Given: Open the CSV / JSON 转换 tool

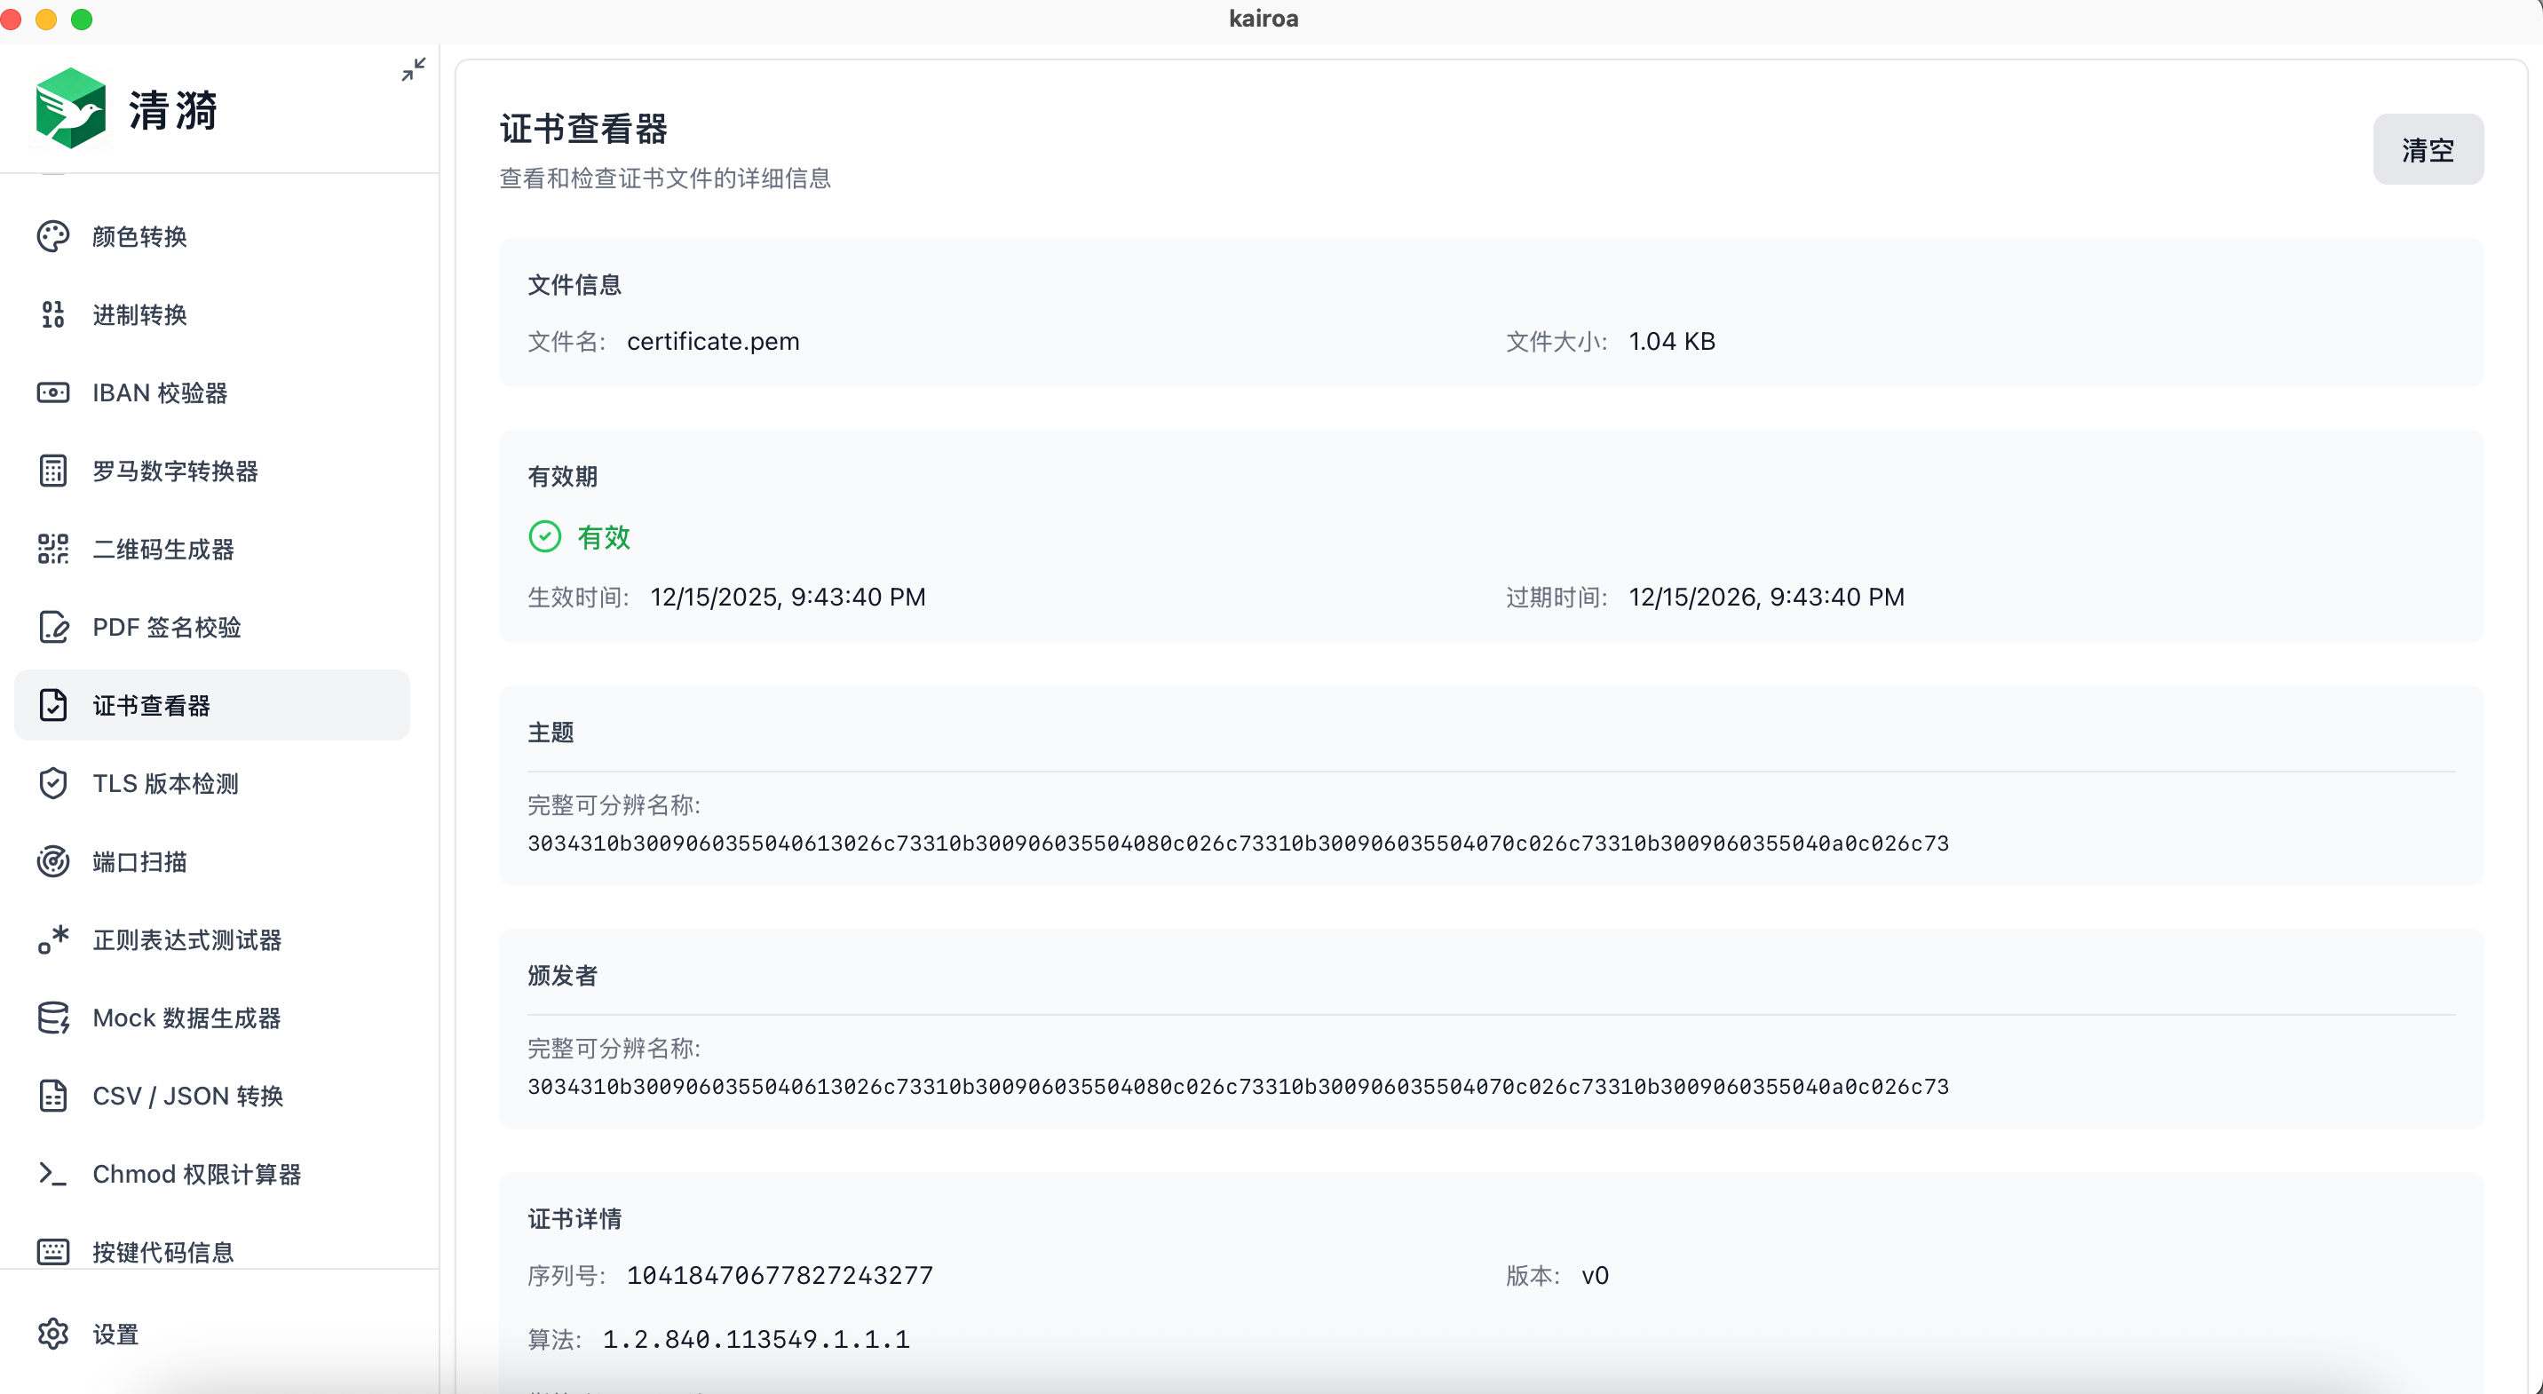Looking at the screenshot, I should coord(187,1096).
